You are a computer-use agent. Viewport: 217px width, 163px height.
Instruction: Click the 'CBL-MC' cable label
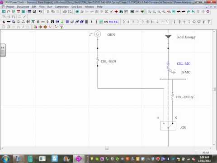(x=184, y=63)
